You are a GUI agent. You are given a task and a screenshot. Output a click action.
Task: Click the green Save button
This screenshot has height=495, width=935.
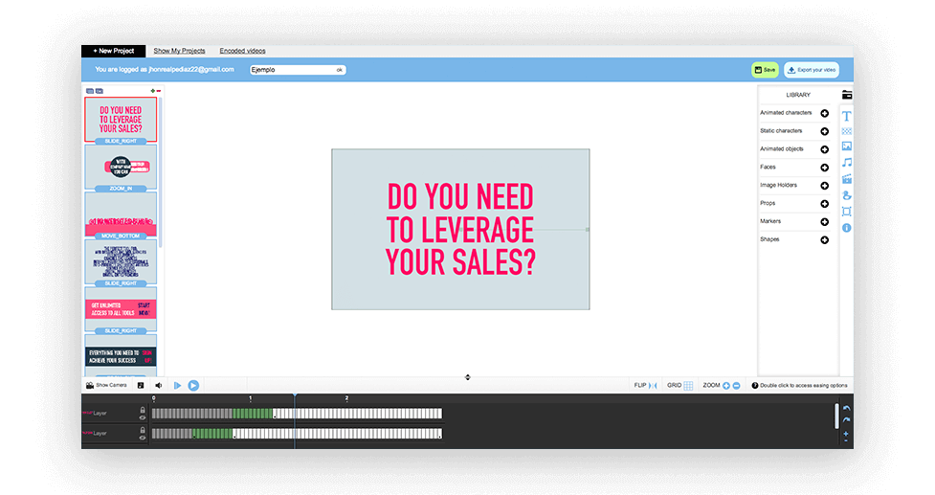tap(764, 70)
